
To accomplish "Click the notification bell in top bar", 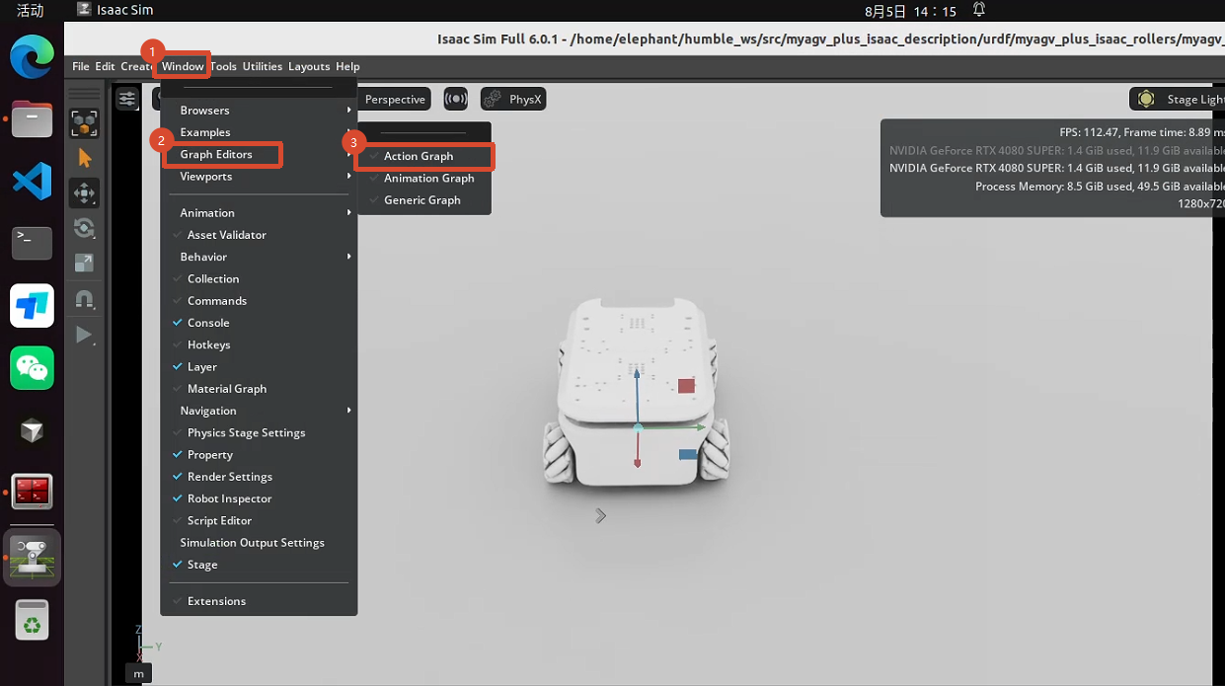I will pos(979,10).
